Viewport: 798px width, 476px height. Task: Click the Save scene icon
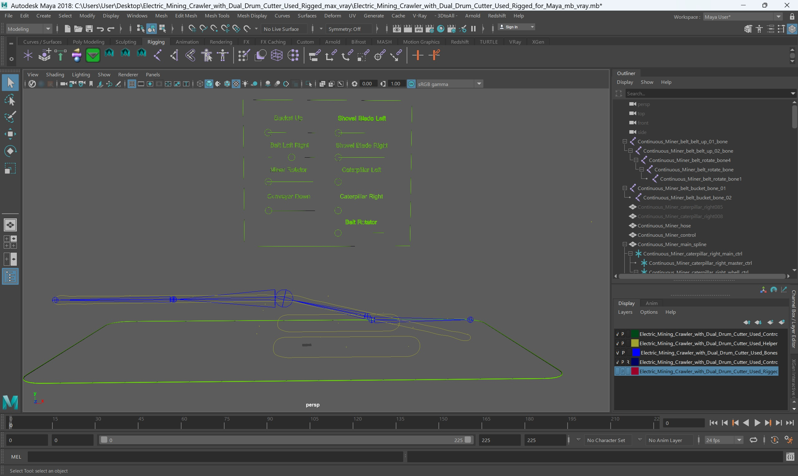tap(89, 29)
